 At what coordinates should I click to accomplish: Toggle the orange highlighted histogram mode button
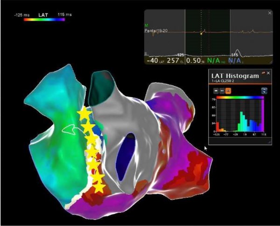pyautogui.click(x=229, y=91)
